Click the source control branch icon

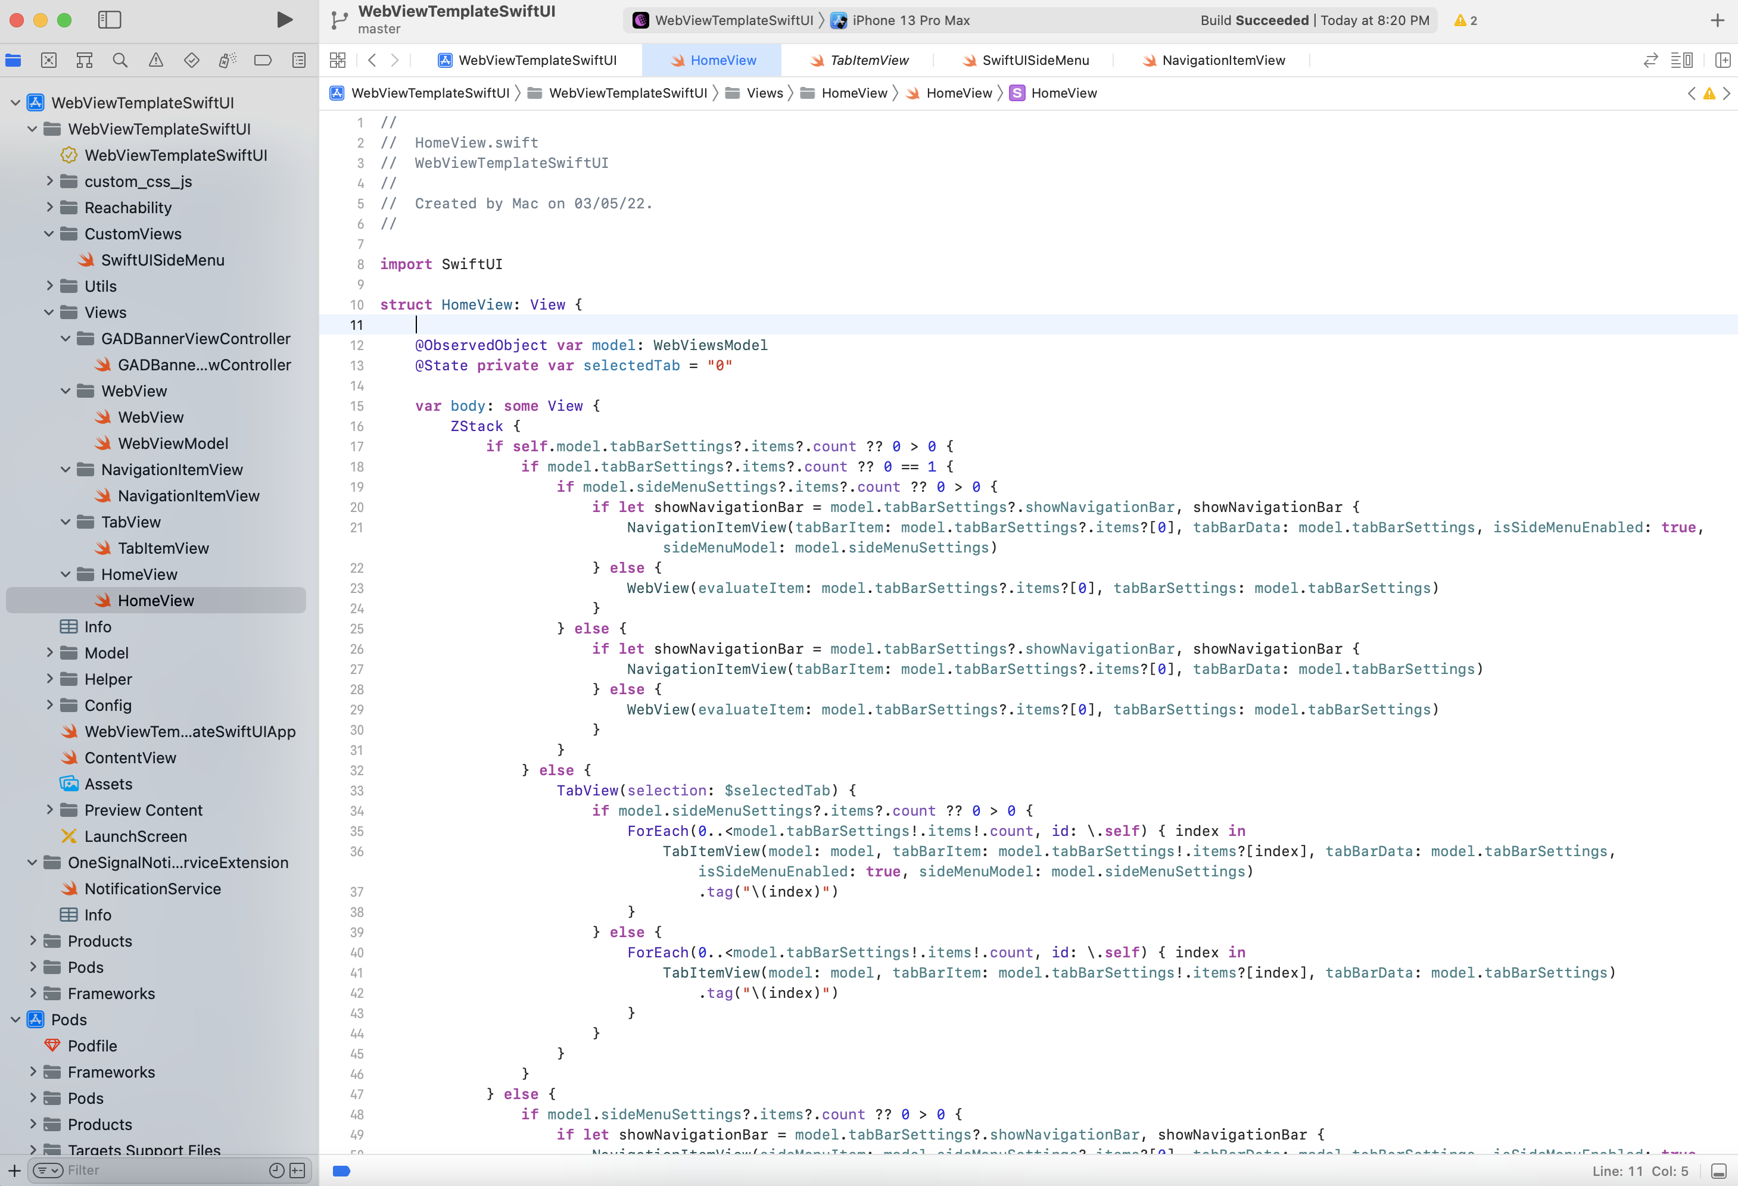click(339, 20)
